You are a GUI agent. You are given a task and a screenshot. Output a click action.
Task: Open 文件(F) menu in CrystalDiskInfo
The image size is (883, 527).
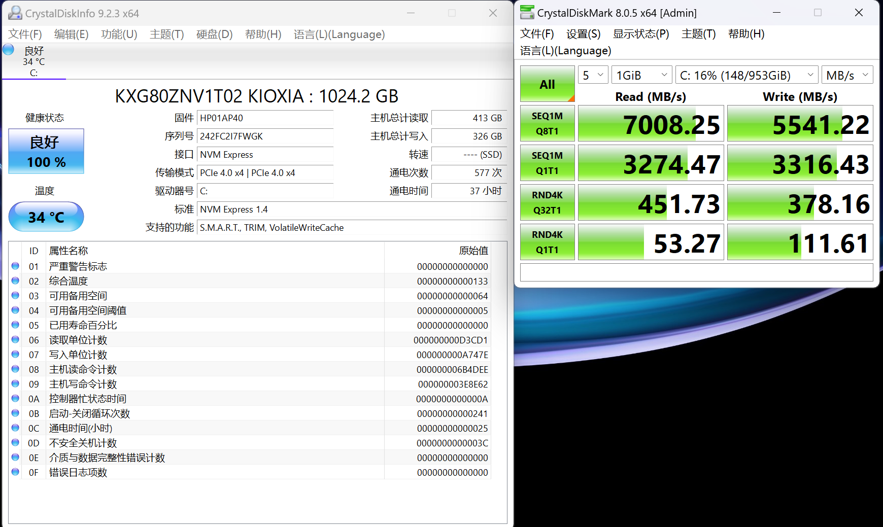click(25, 34)
